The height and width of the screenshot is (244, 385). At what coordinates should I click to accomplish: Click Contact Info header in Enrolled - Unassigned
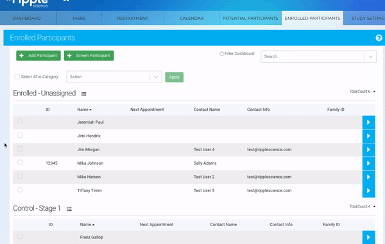coord(259,110)
